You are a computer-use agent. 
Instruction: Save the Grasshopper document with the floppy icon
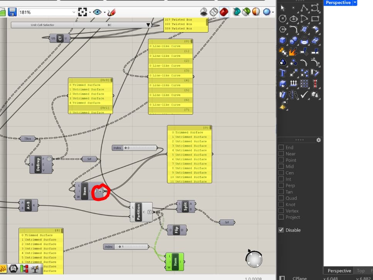(12, 12)
